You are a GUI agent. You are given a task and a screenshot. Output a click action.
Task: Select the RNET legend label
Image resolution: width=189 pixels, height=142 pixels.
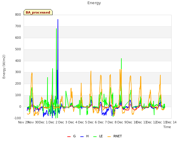click(118, 136)
